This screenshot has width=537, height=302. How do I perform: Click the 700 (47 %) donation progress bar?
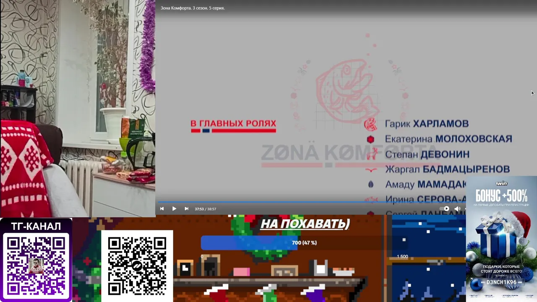pos(304,243)
